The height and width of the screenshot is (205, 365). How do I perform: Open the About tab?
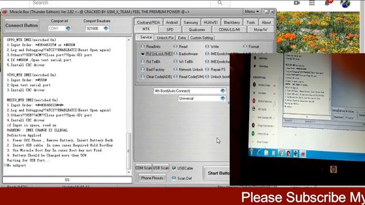[x=266, y=23]
